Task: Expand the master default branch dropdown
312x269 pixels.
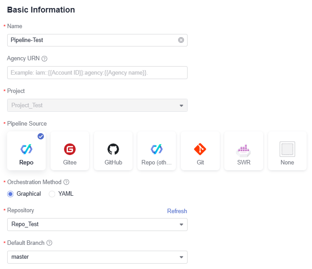Action: tap(97, 257)
